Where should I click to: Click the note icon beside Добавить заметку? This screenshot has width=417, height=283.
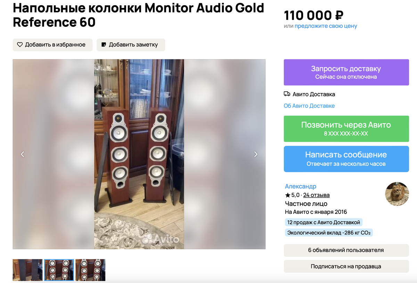(x=104, y=45)
